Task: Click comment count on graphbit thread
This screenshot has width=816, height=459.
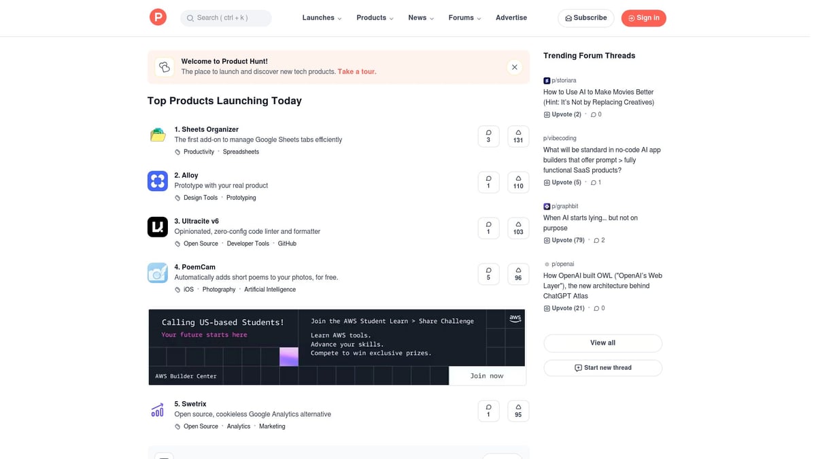Action: pyautogui.click(x=599, y=240)
